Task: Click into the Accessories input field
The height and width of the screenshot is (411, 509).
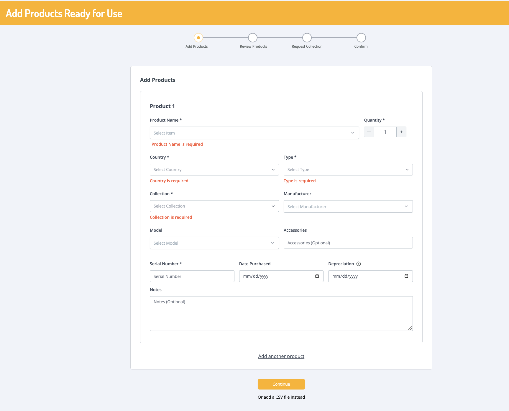Action: pos(348,243)
